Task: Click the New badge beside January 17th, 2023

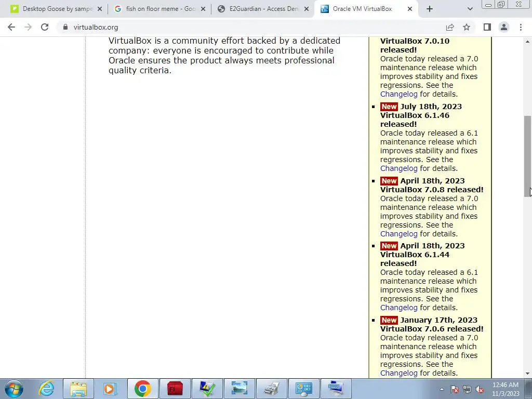Action: [x=389, y=320]
